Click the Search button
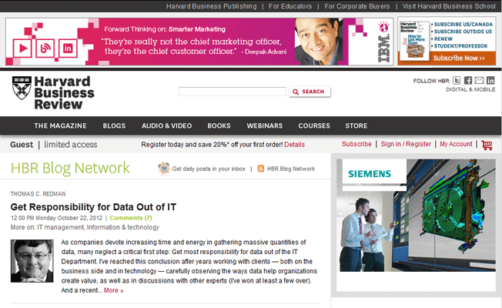502x308 pixels. click(310, 92)
